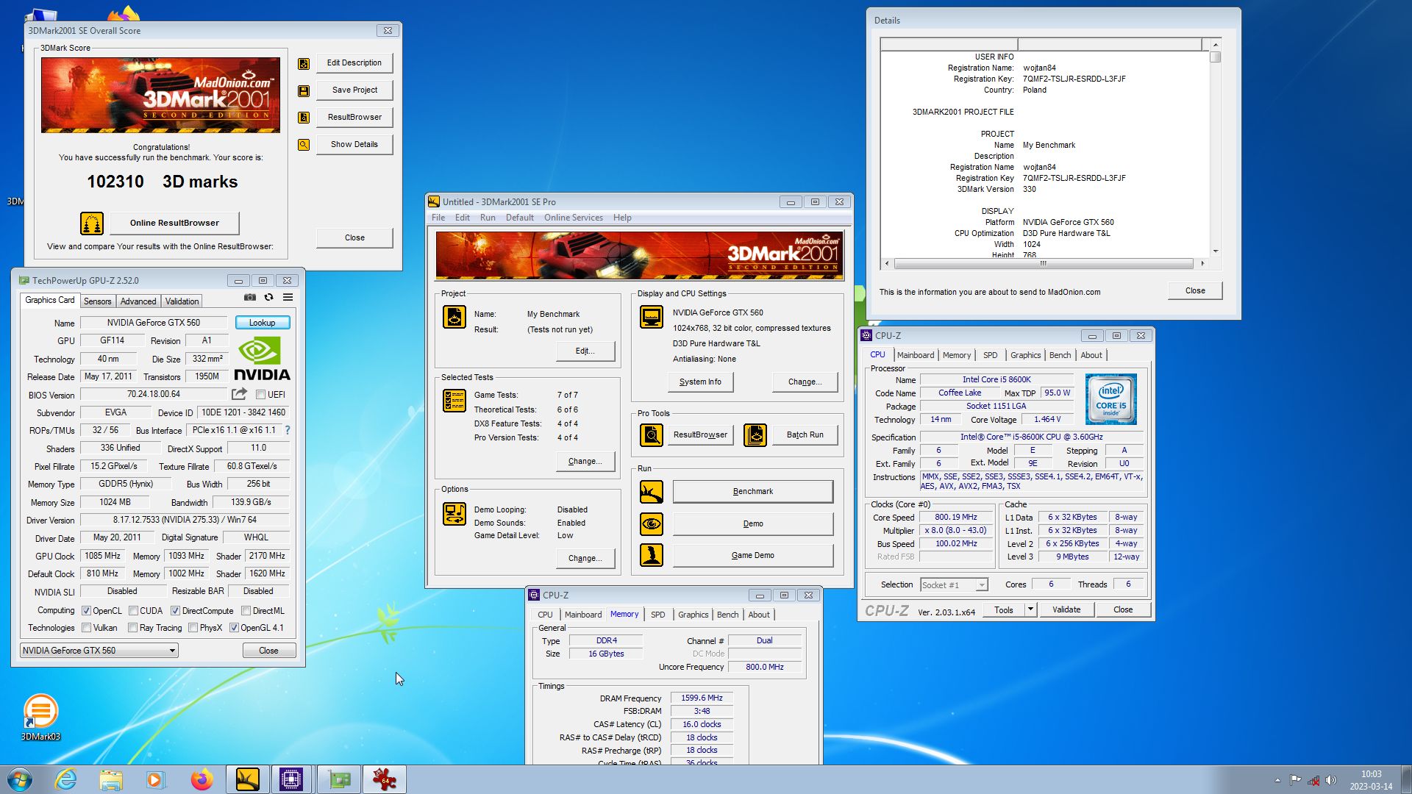Click the Details vertical scrollbar thumb
Viewport: 1412px width, 794px height.
pos(1216,57)
